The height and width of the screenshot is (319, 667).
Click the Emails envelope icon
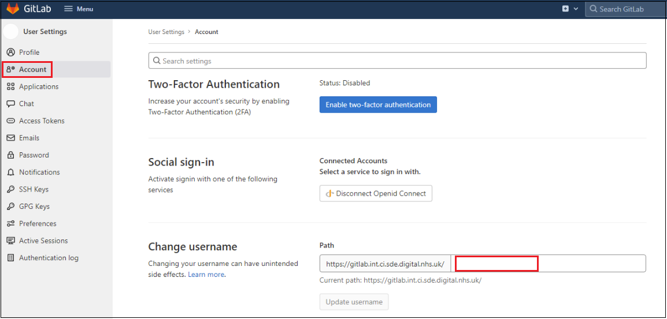point(11,138)
